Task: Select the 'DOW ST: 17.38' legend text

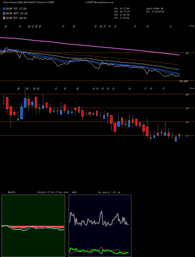Action: [16, 9]
